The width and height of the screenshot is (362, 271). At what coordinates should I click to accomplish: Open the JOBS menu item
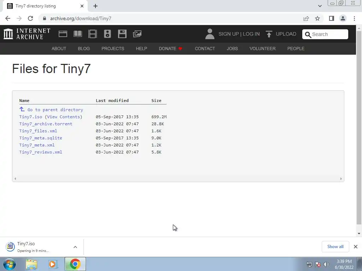pos(232,49)
